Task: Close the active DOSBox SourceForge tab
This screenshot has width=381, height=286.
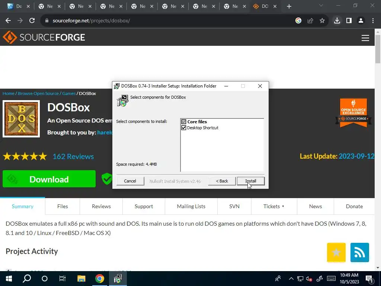Action: click(x=275, y=7)
